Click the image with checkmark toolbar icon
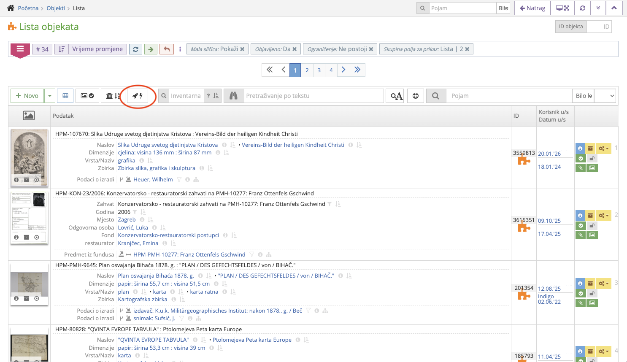This screenshot has width=627, height=362. tap(87, 96)
